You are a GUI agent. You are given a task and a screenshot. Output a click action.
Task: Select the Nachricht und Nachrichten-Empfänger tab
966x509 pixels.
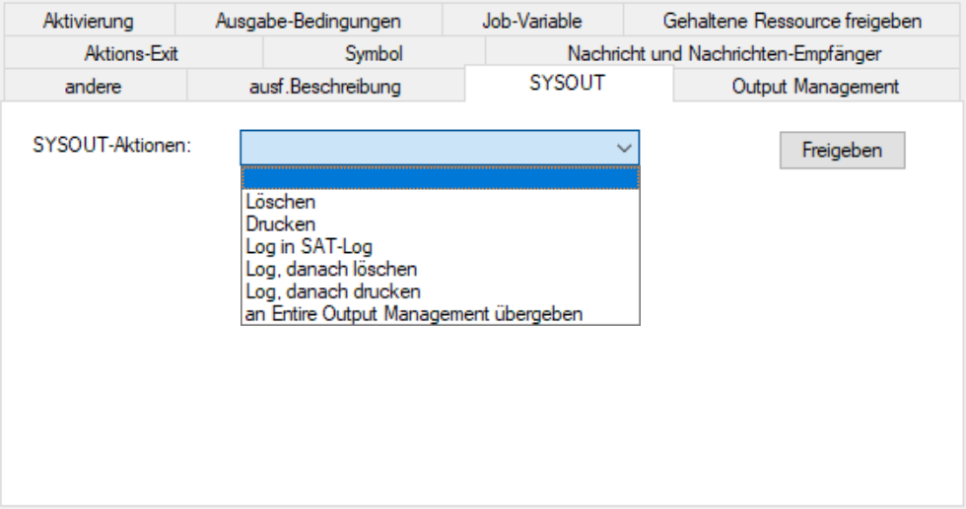pos(724,53)
